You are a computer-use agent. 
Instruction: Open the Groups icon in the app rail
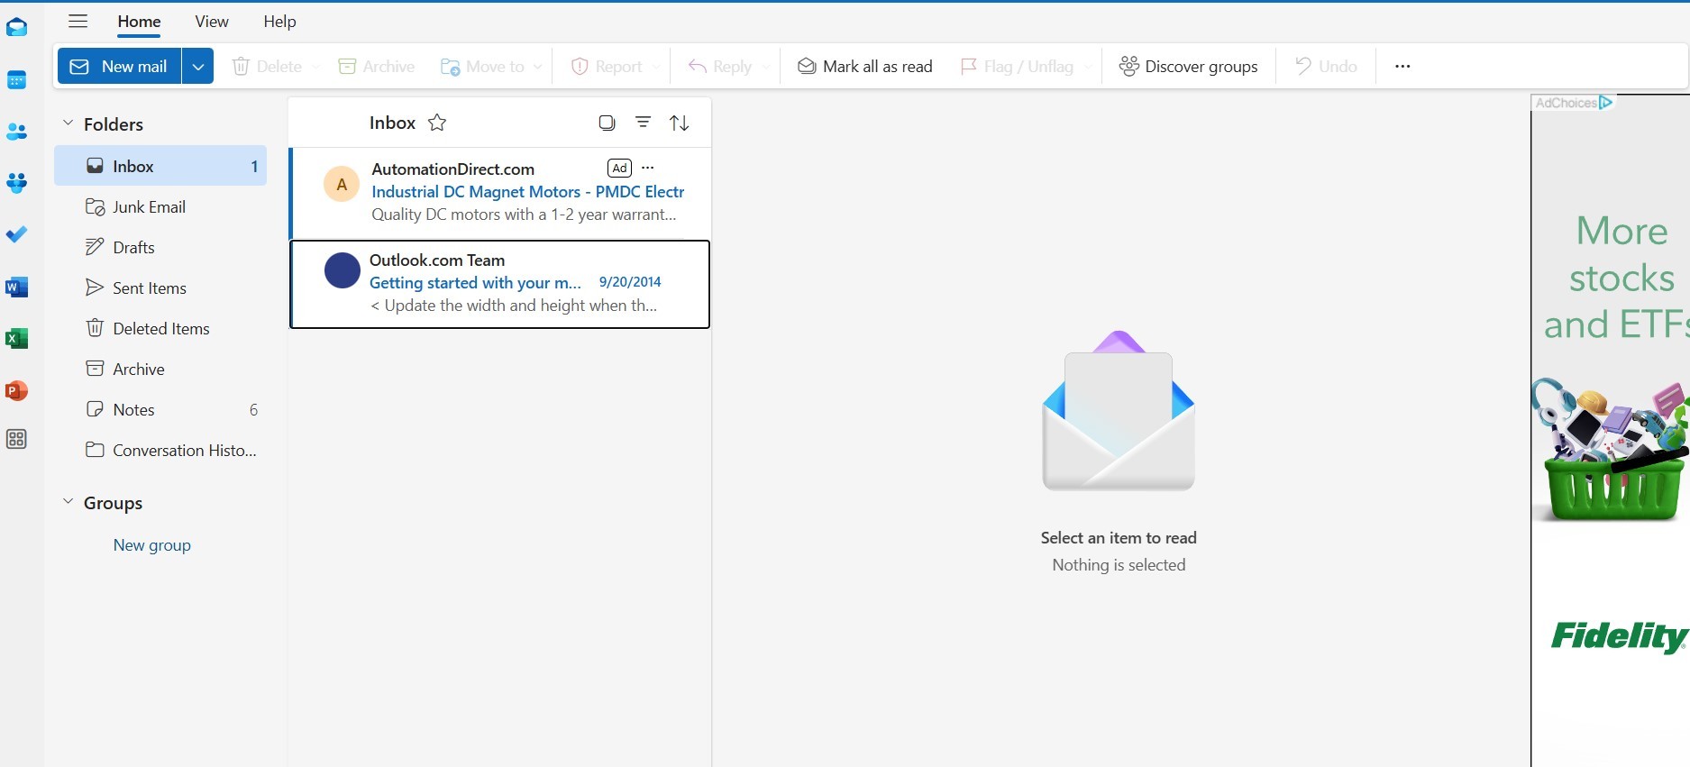tap(16, 184)
